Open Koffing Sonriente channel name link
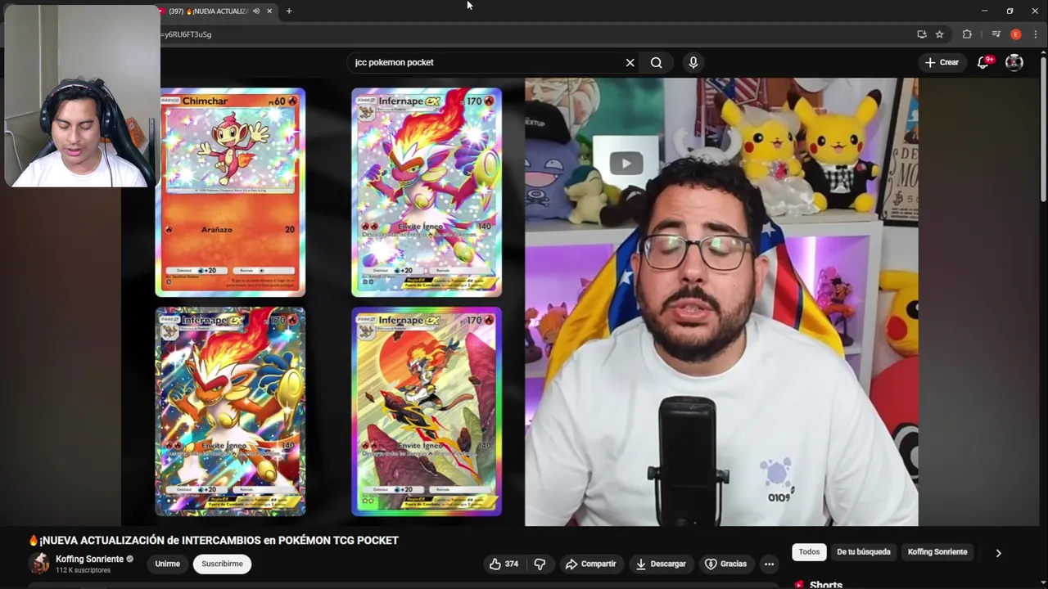The image size is (1048, 589). click(x=89, y=559)
